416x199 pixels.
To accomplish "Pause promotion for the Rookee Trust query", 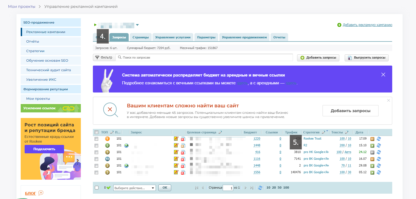I will [x=372, y=138].
